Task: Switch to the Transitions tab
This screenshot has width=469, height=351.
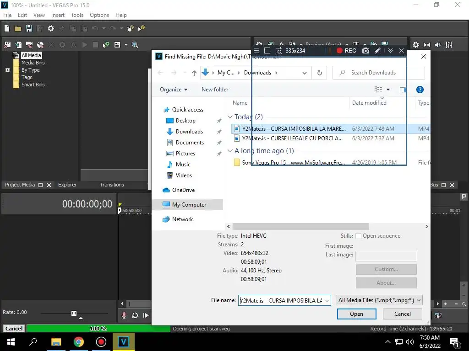Action: click(112, 185)
